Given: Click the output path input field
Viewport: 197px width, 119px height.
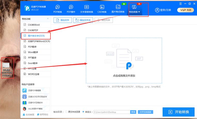Looking at the screenshot, I should pyautogui.click(x=111, y=112).
